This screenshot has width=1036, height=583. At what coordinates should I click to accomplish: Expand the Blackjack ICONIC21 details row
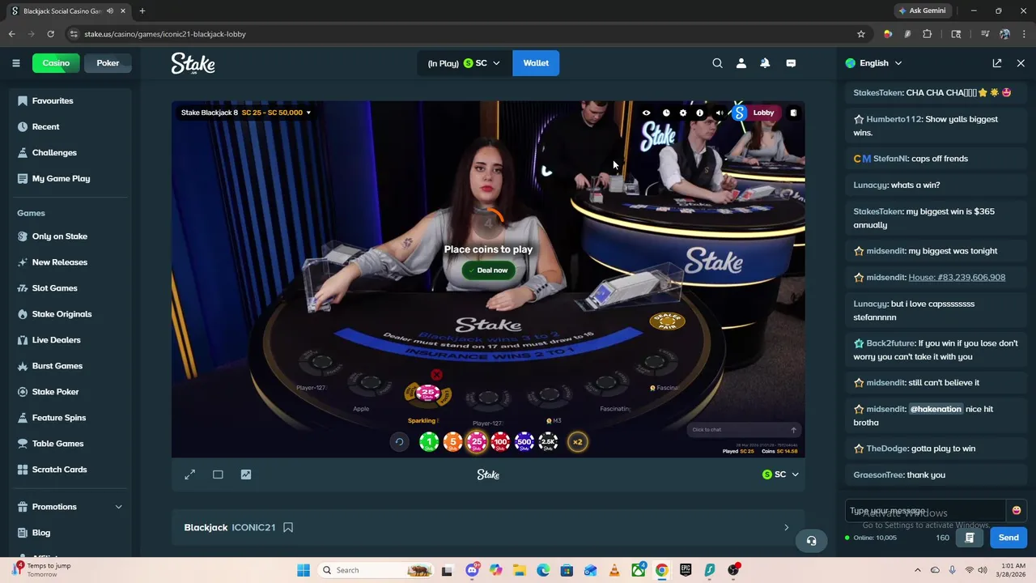click(488, 528)
